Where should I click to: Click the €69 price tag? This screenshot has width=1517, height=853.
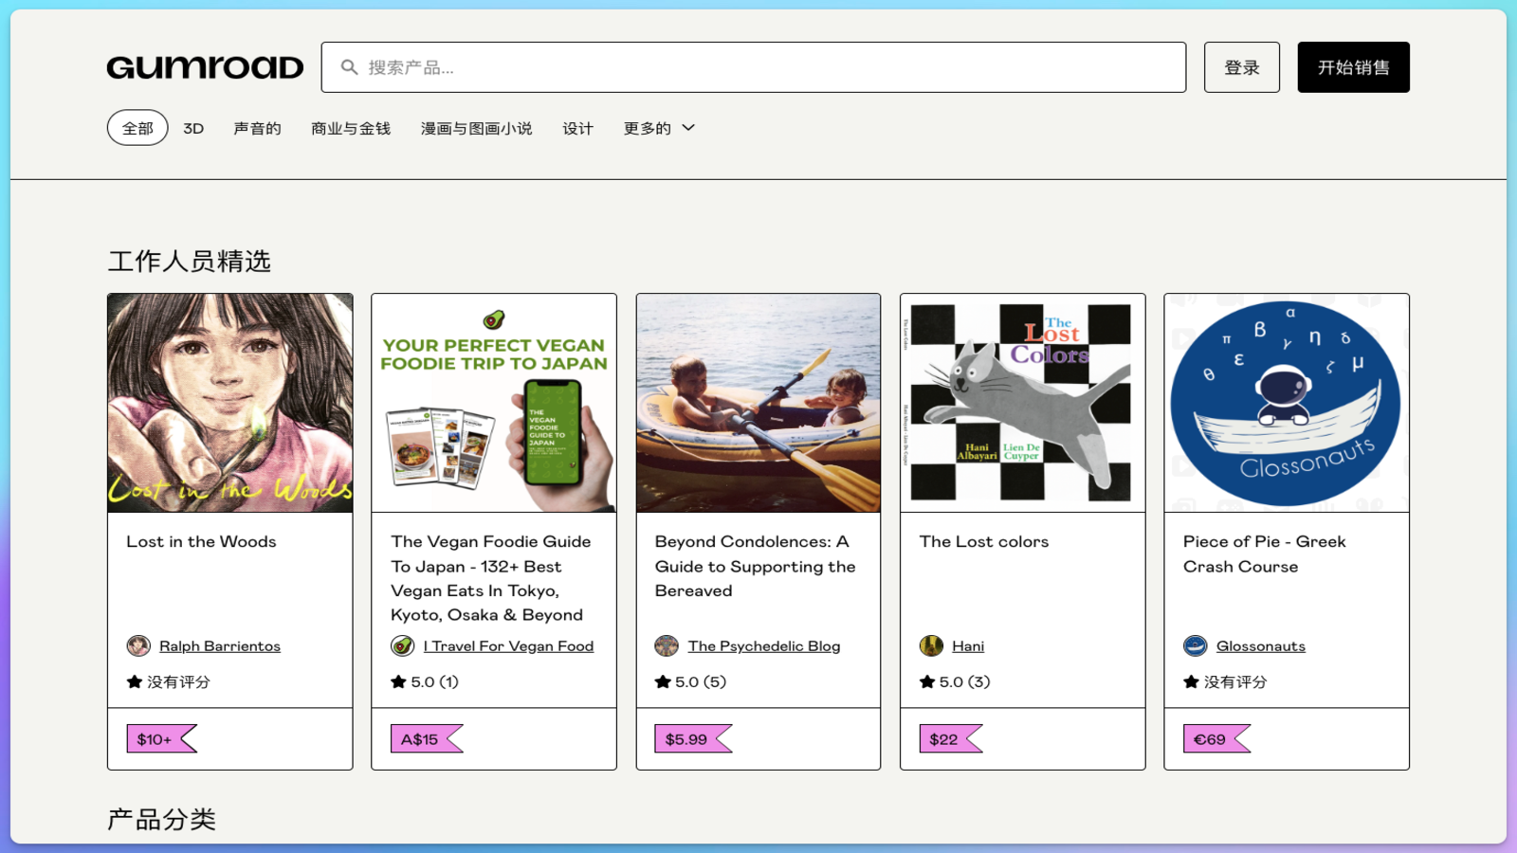pyautogui.click(x=1216, y=739)
